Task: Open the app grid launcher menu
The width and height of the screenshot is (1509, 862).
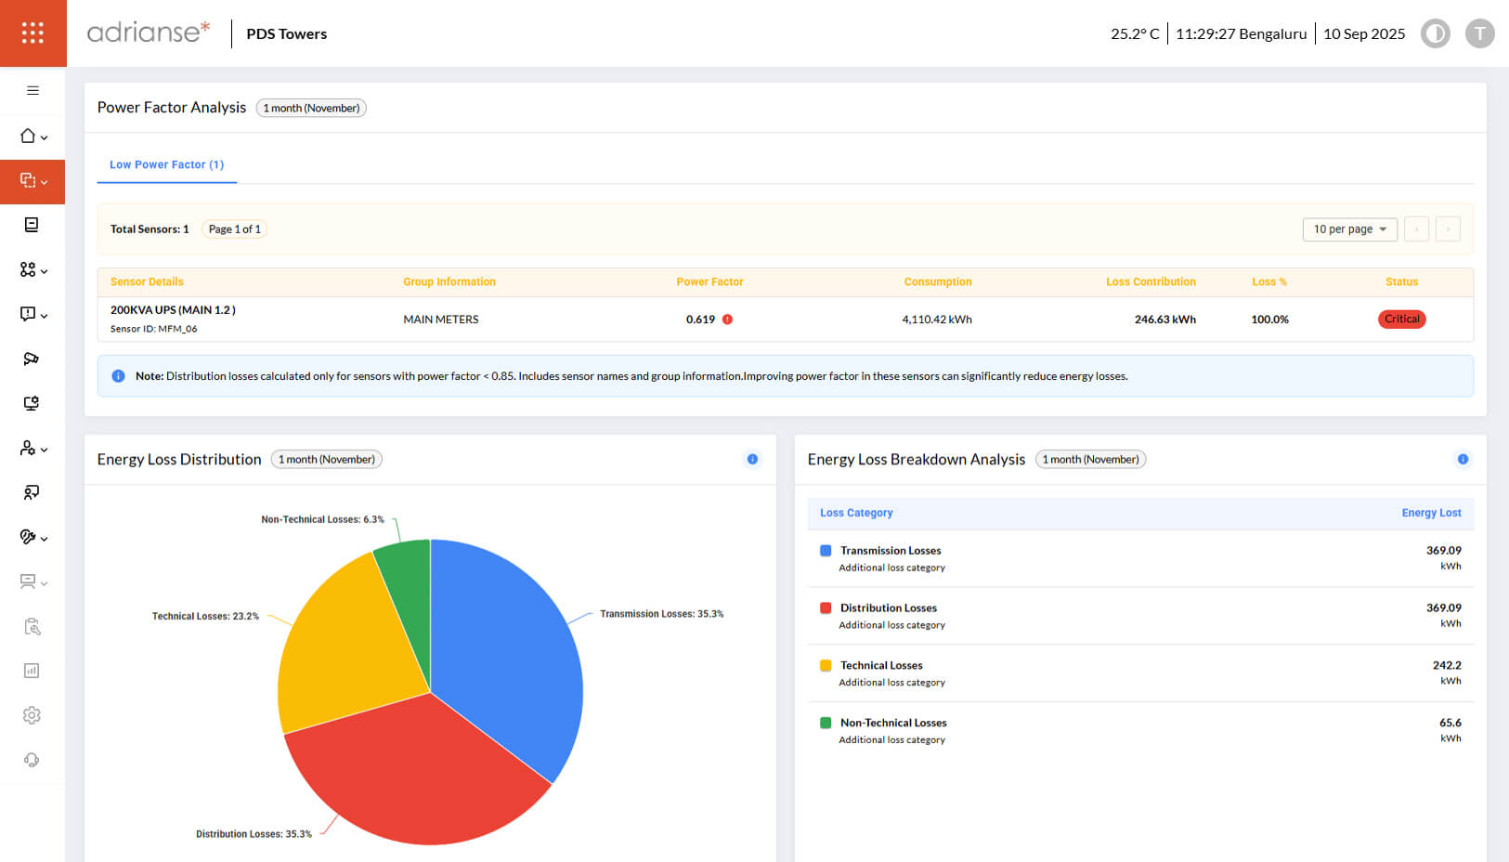Action: 33,33
